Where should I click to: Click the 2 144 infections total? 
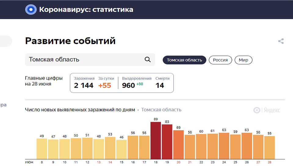click(84, 86)
